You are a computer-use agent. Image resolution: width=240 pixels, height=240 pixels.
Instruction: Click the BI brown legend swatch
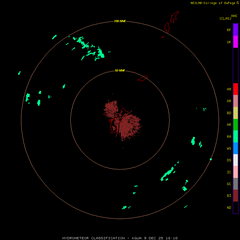(x=235, y=196)
